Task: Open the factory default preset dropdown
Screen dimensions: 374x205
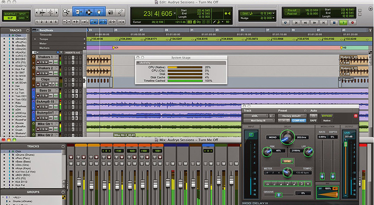Action: click(292, 116)
